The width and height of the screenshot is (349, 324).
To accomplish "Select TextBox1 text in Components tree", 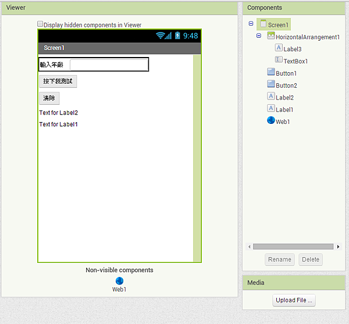I will tap(295, 61).
